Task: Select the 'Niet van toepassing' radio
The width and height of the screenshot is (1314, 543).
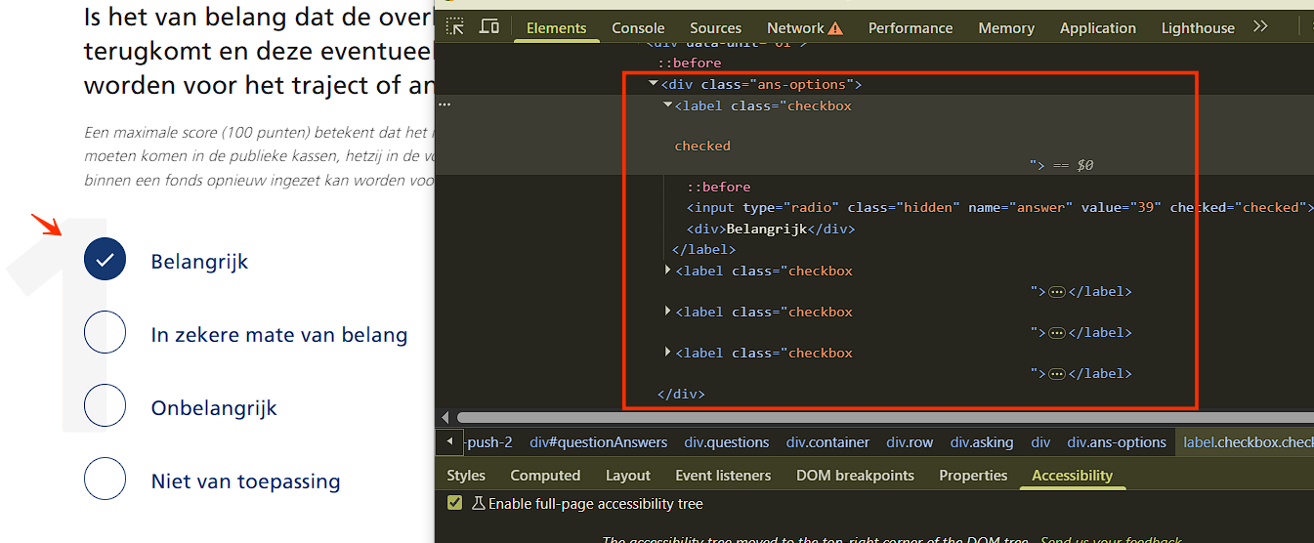Action: pos(106,480)
